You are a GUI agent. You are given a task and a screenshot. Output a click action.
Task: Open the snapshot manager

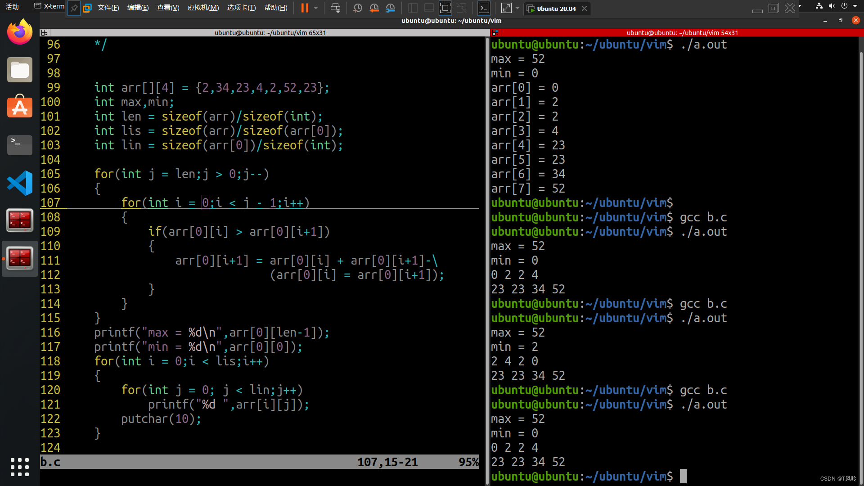(x=391, y=8)
